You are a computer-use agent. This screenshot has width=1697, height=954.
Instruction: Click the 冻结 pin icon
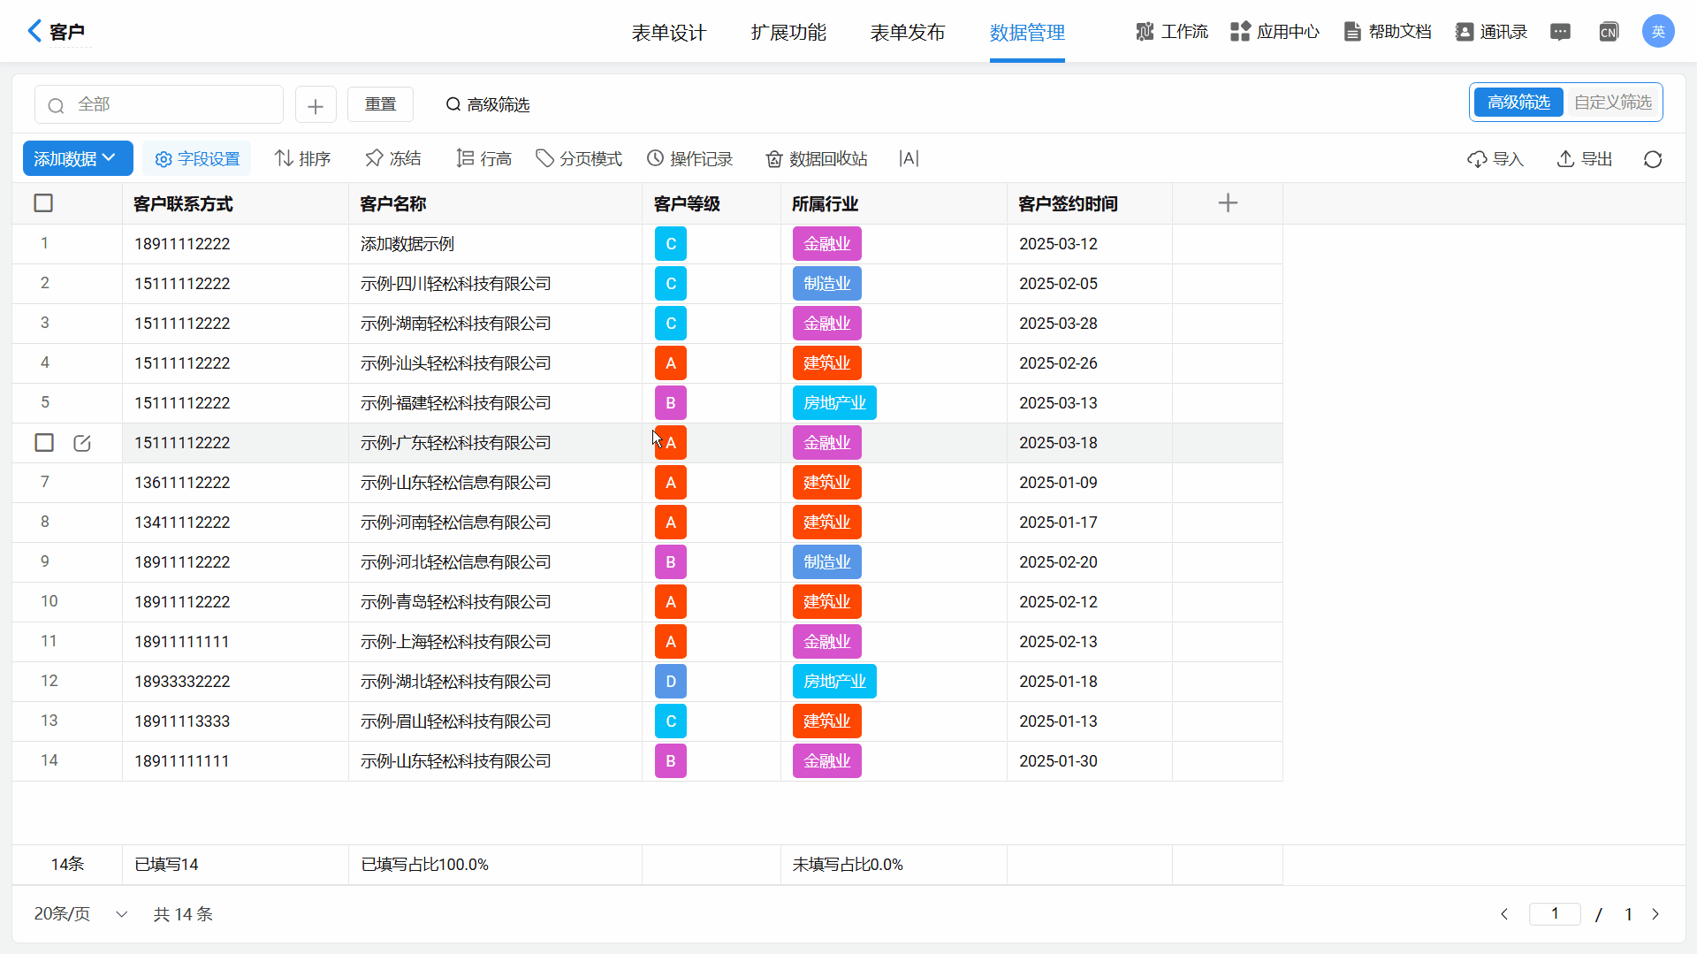374,159
